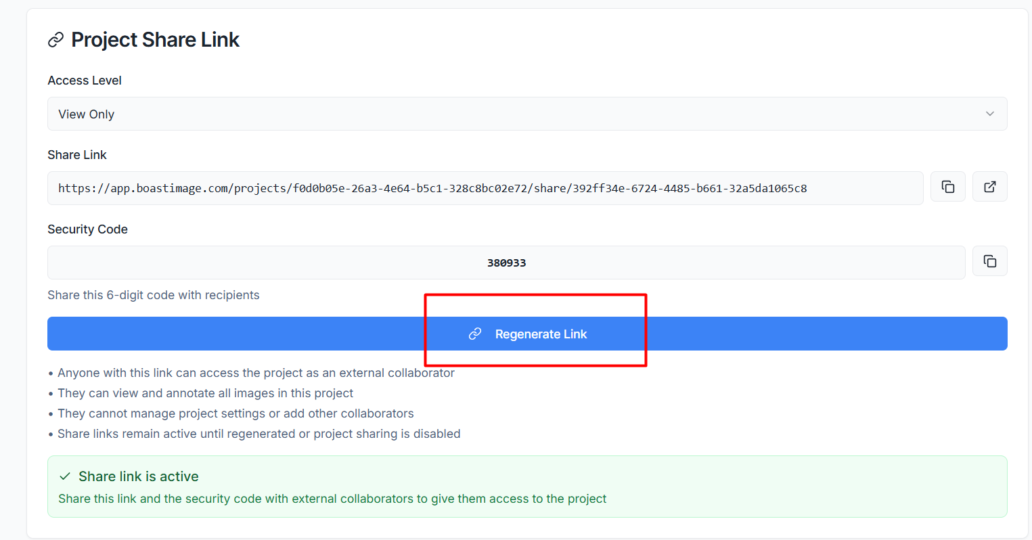1032x540 pixels.
Task: Click the chain icon beside Project Share Link
Action: pyautogui.click(x=55, y=40)
